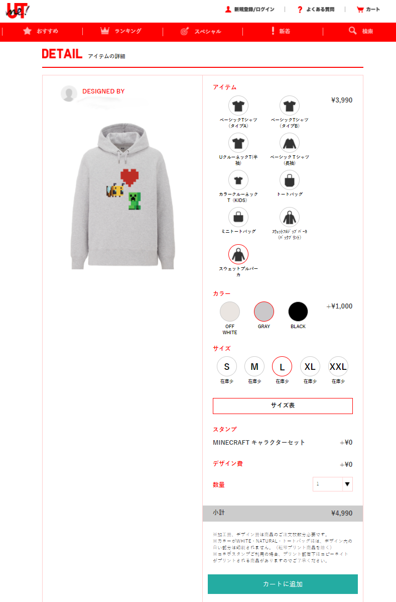Choose the long-sleeve T-shirt item icon

tap(290, 143)
